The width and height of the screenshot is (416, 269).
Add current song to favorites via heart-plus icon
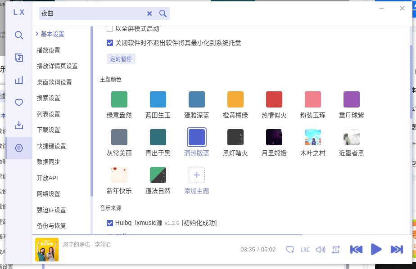(x=290, y=249)
